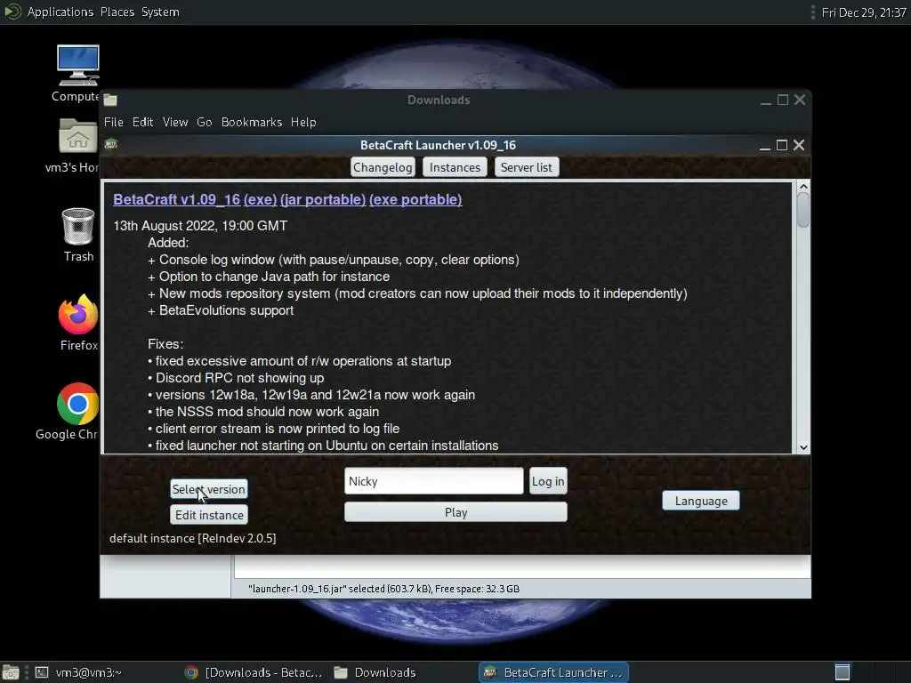
Task: Click the clock showing Fri Dec 29
Action: pos(863,12)
